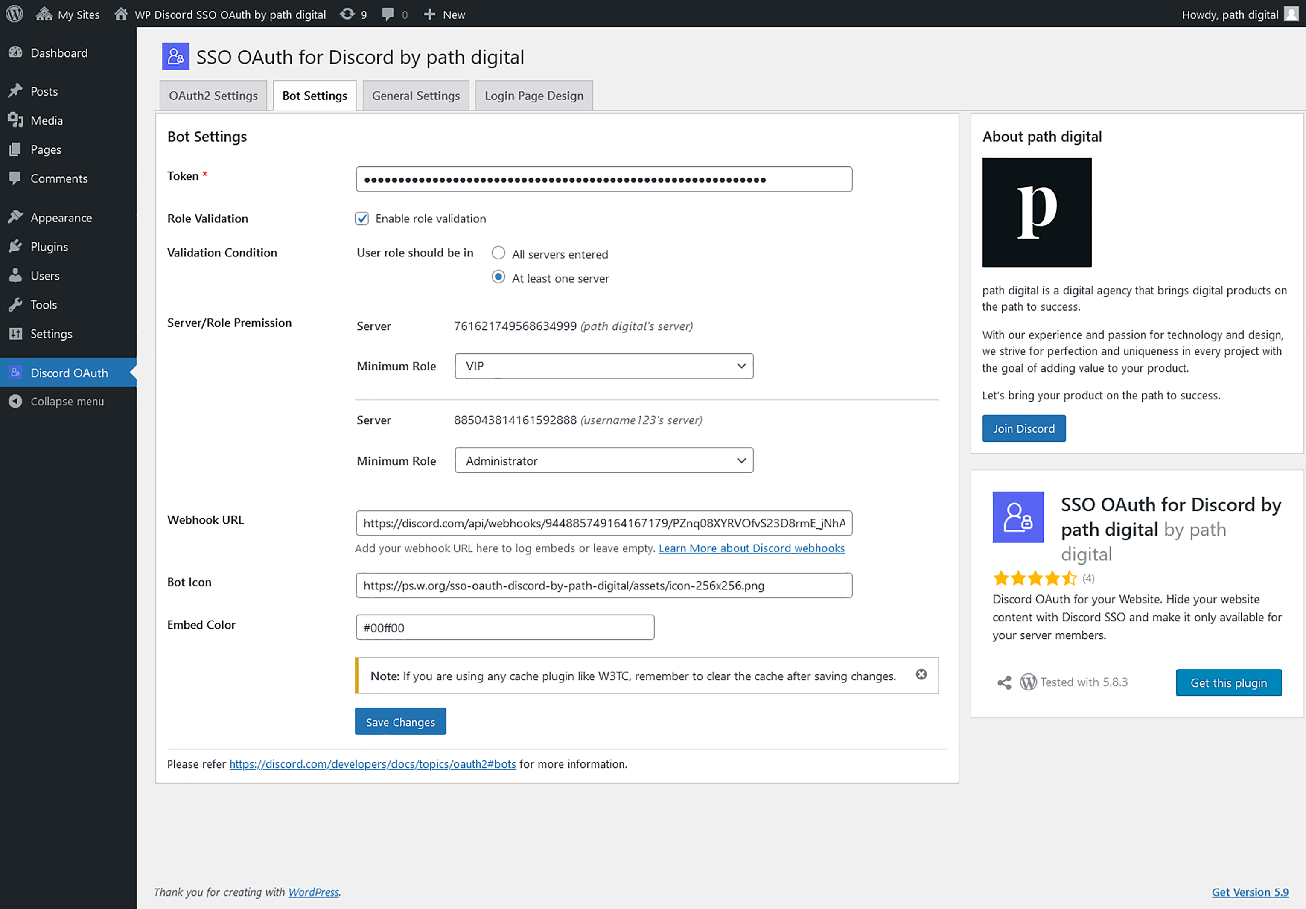Click the star rating on plugin card
1306x909 pixels.
pos(1035,579)
